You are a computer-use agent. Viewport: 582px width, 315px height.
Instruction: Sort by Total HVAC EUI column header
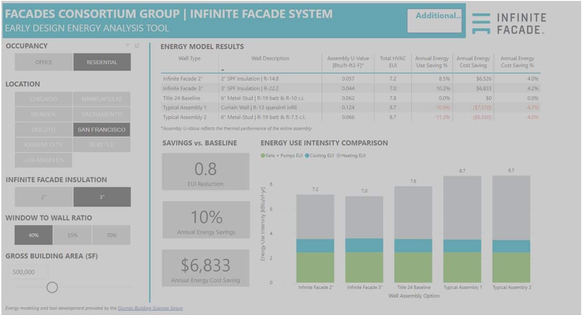tap(392, 62)
